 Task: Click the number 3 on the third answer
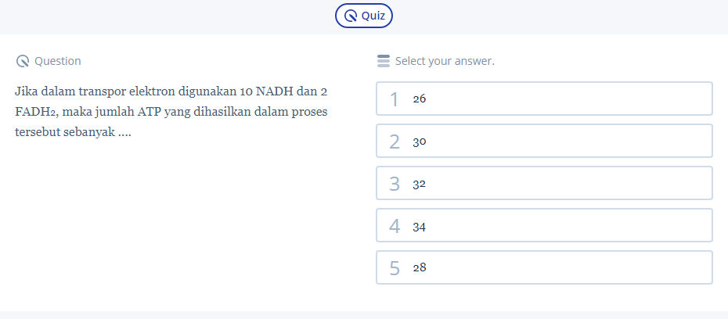point(395,184)
